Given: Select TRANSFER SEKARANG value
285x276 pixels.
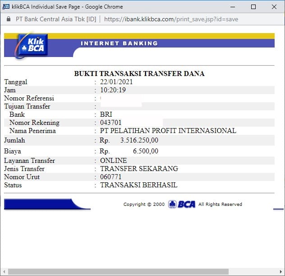Looking at the screenshot, I should click(139, 169).
